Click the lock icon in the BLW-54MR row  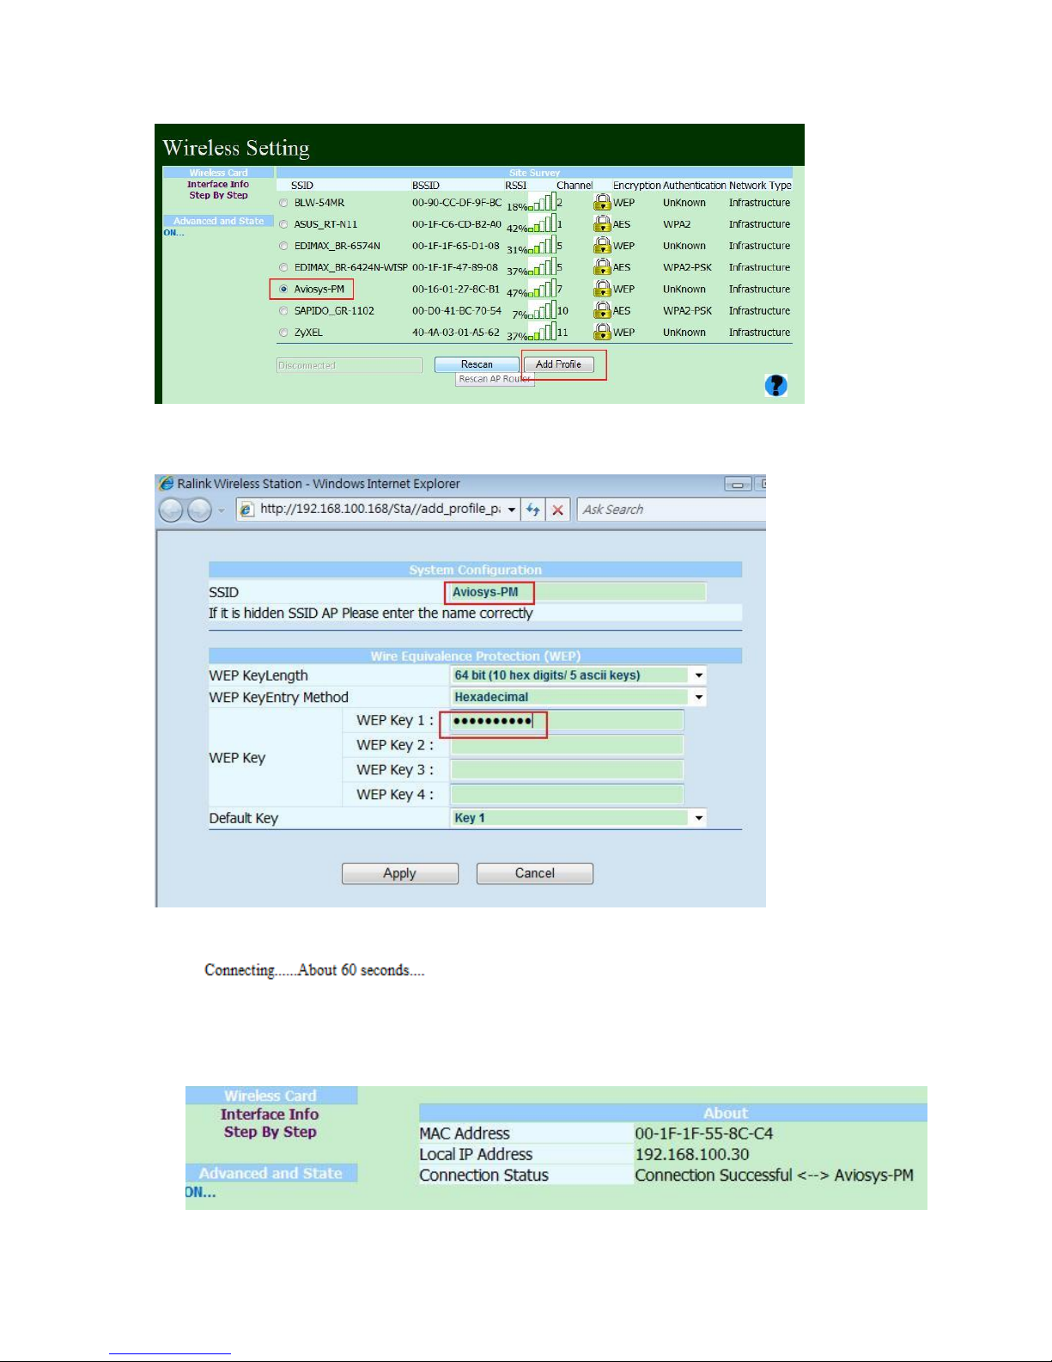tap(602, 202)
